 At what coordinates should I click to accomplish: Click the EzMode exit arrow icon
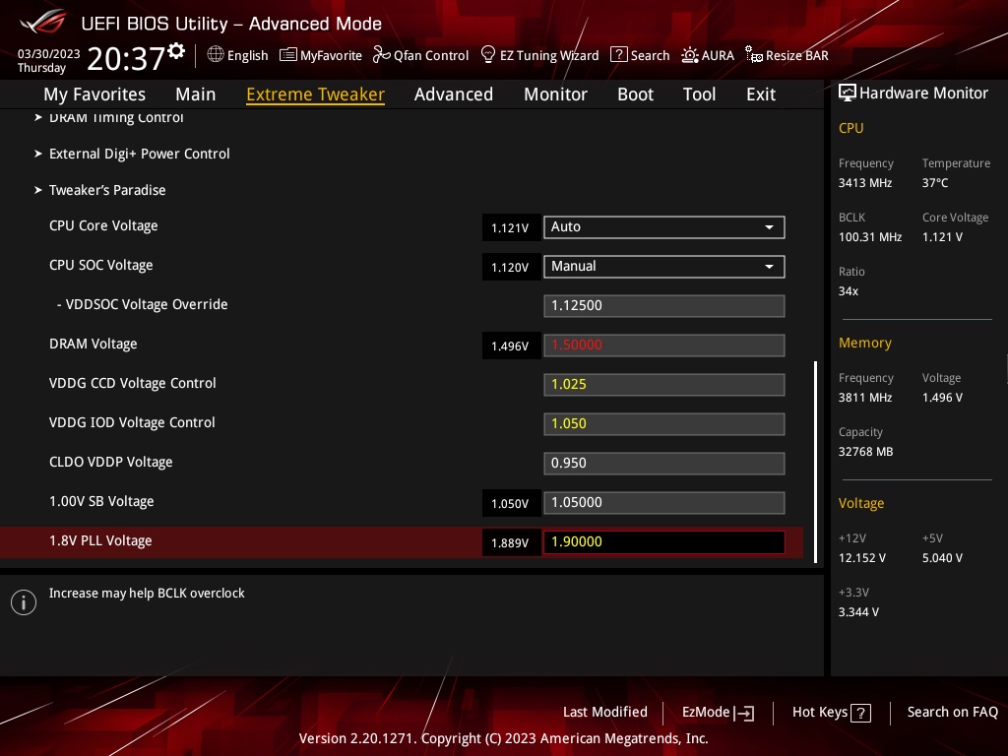tap(744, 713)
